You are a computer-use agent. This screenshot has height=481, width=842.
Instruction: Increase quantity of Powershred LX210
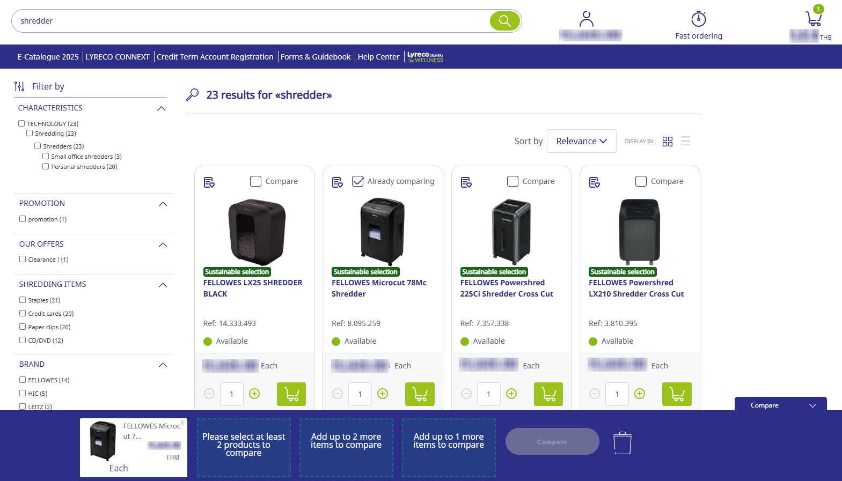coord(640,394)
